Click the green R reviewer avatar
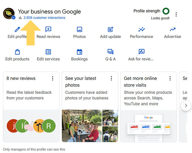Screen dimensions: 192x153 pos(49,126)
